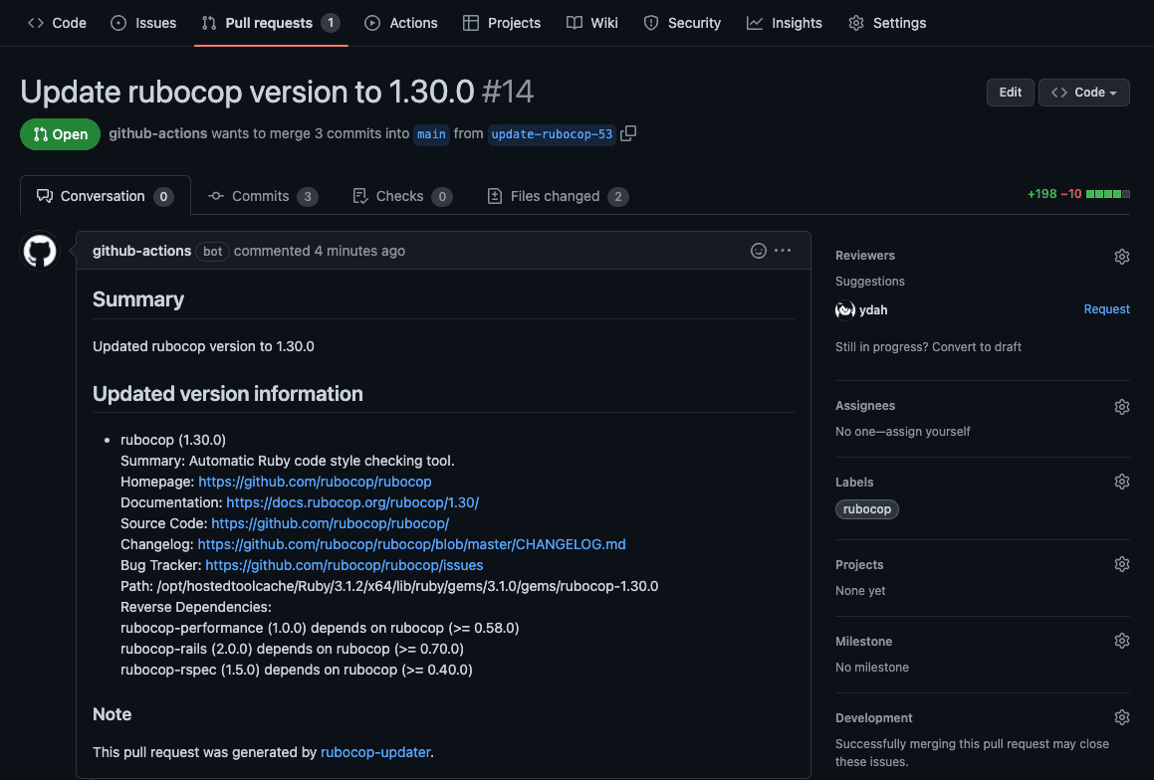
Task: Add emoji reaction to the comment
Action: 759,251
